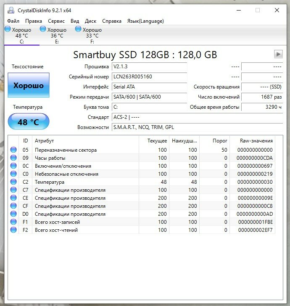
Task: Click raw value 000000001FBE
Action: [x=256, y=222]
